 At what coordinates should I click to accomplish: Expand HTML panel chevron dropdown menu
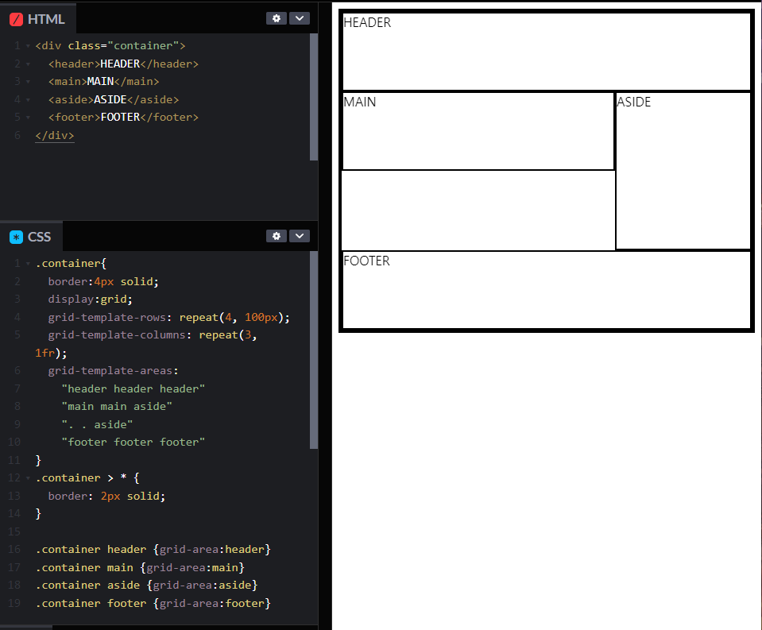pyautogui.click(x=300, y=18)
